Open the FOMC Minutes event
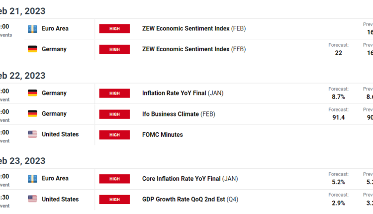This screenshot has width=373, height=214. tap(162, 134)
